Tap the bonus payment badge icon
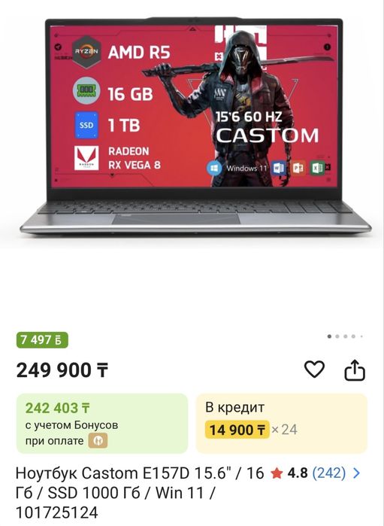 98,440
